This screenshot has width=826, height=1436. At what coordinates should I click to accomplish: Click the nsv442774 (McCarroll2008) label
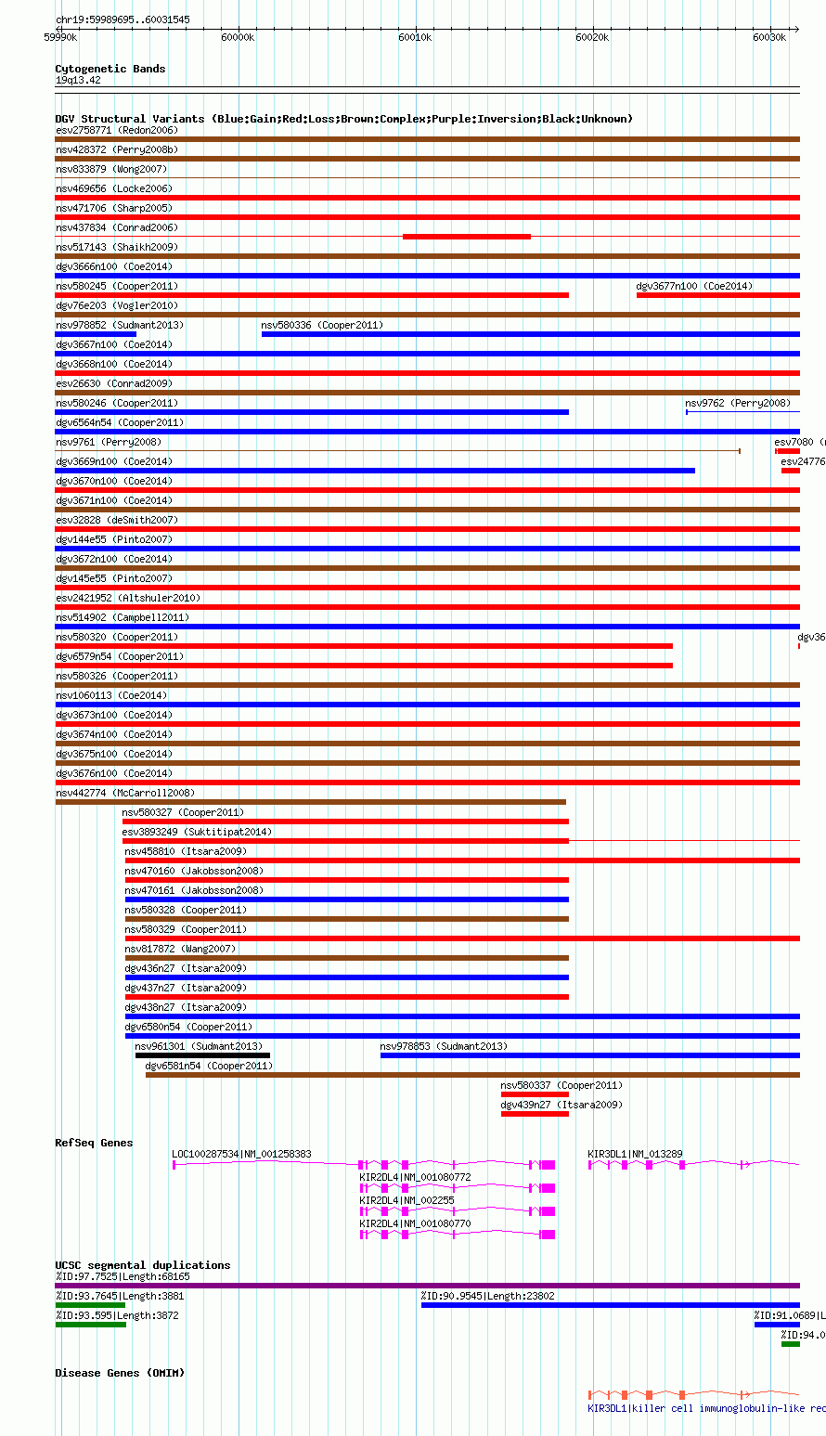click(125, 793)
